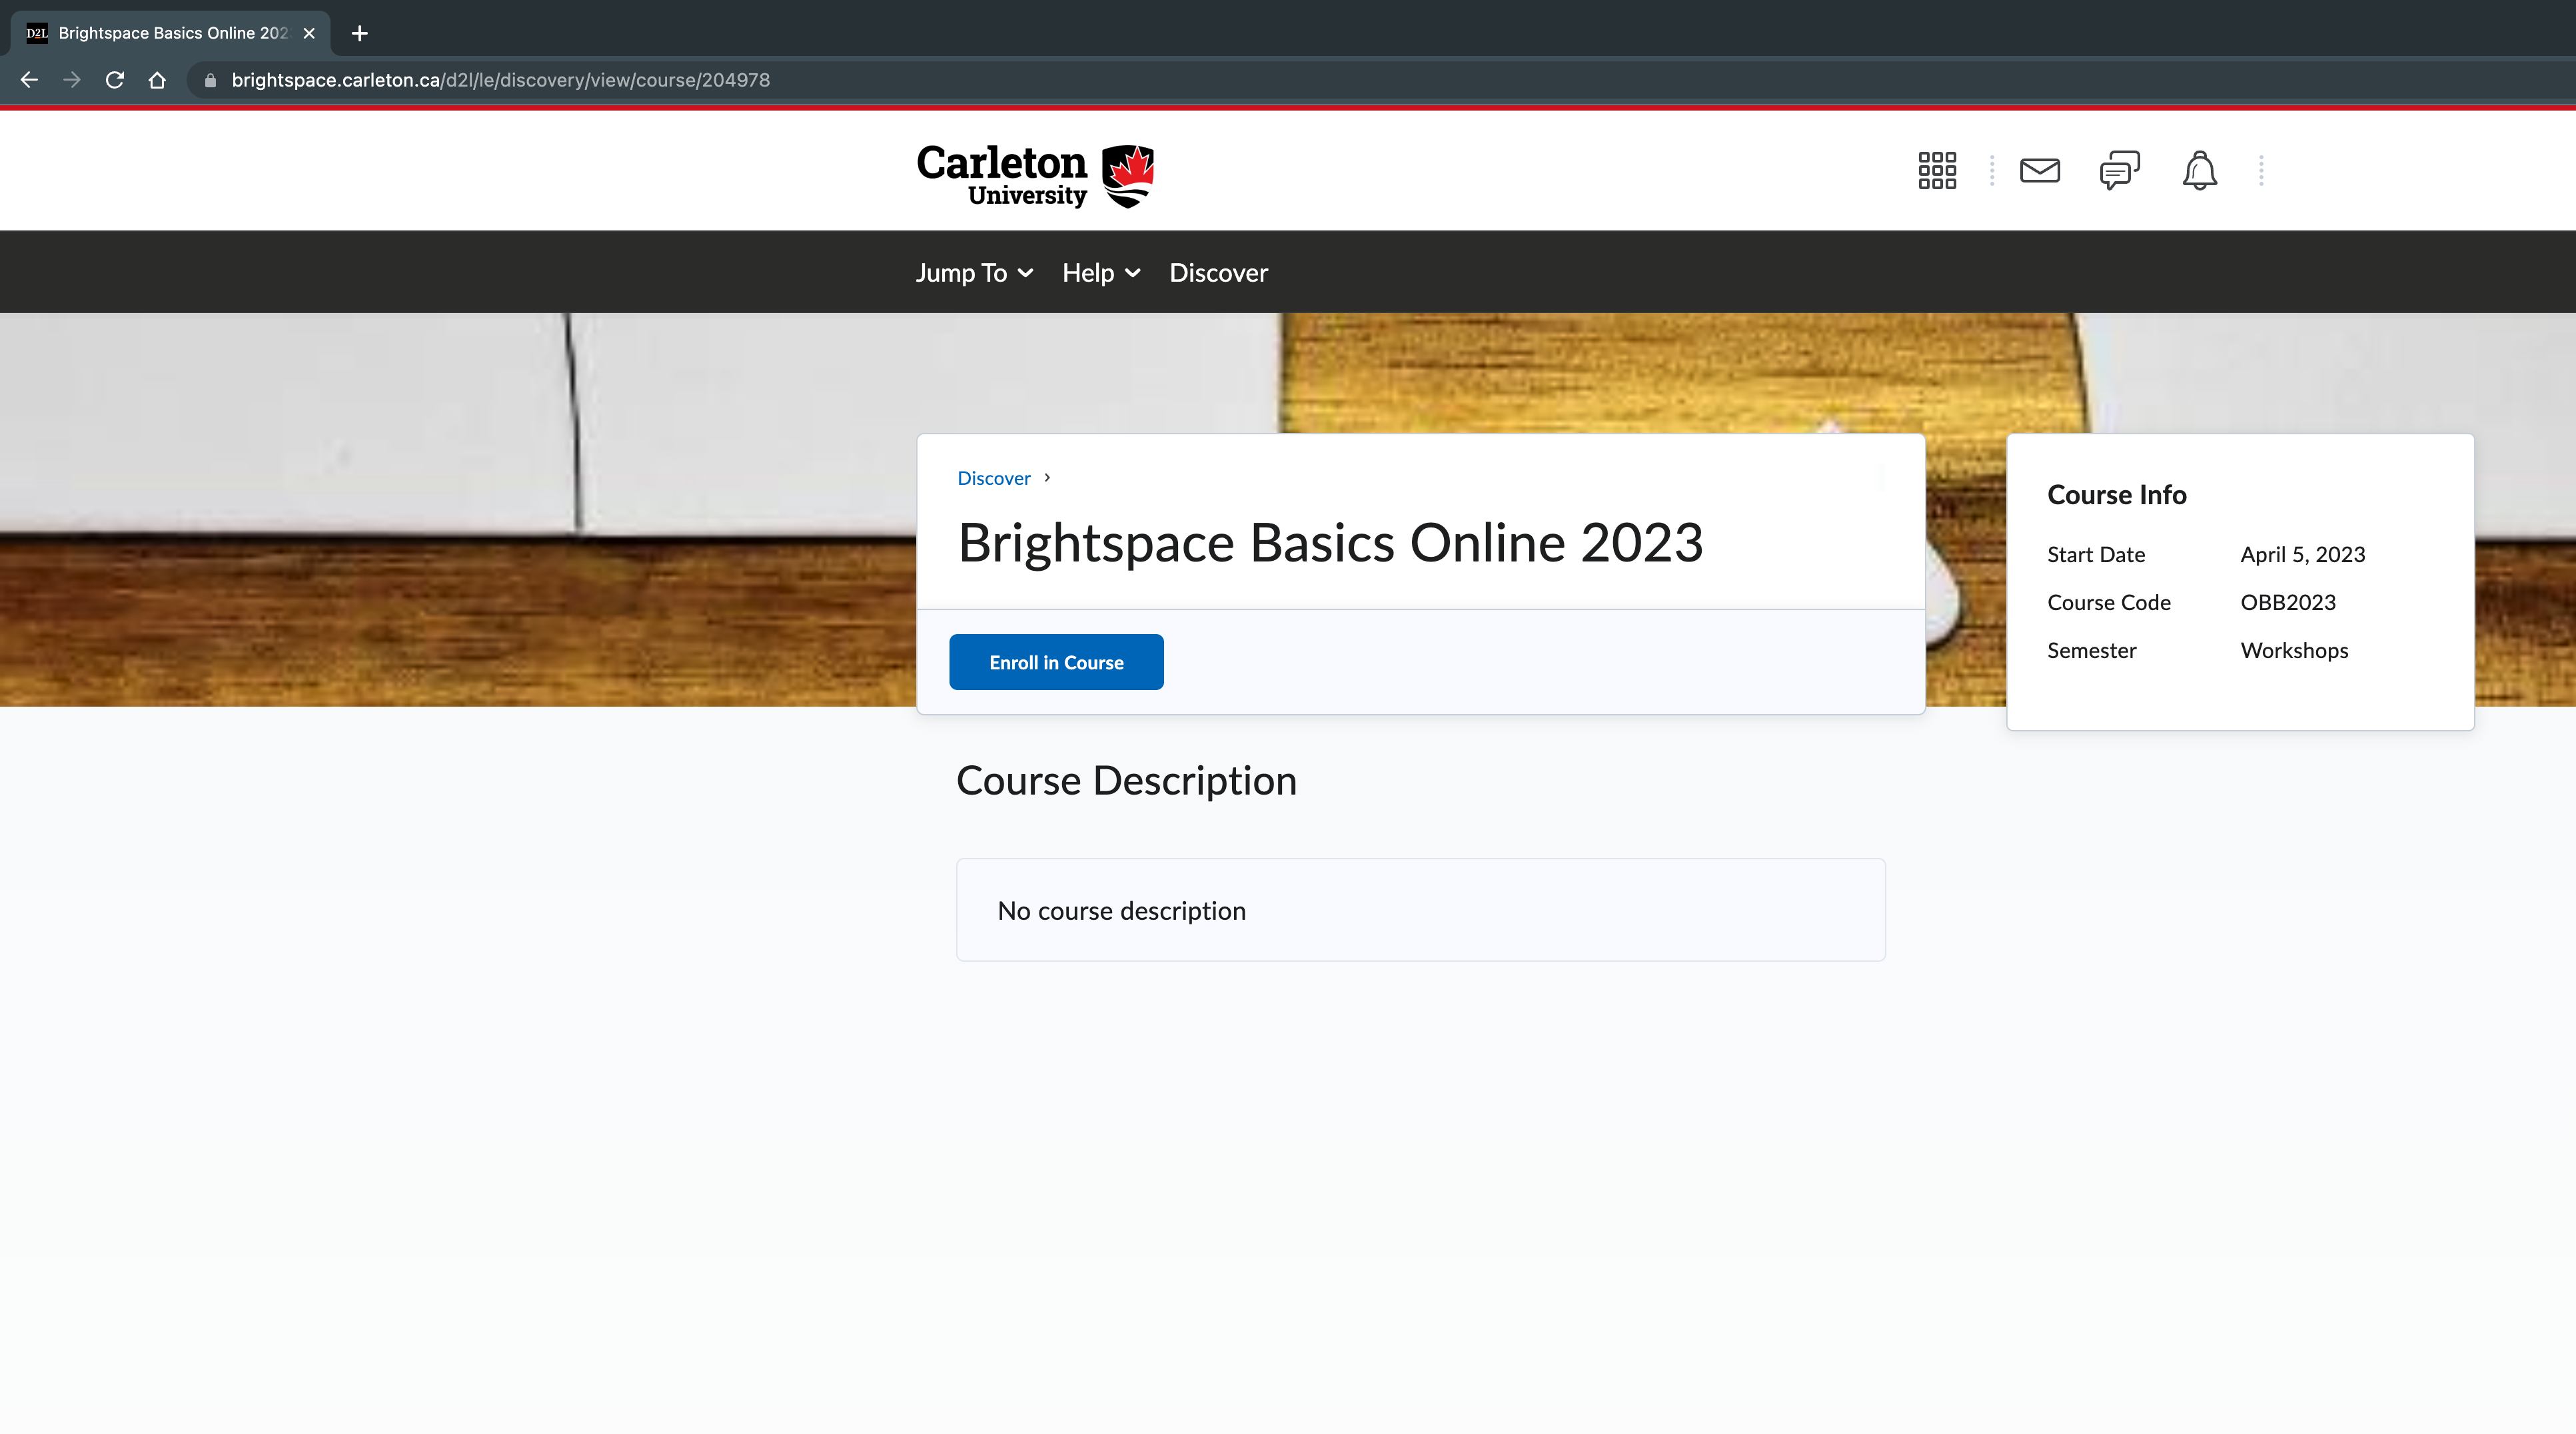The width and height of the screenshot is (2576, 1434).
Task: Open Discover in the navigation bar
Action: pos(1218,273)
